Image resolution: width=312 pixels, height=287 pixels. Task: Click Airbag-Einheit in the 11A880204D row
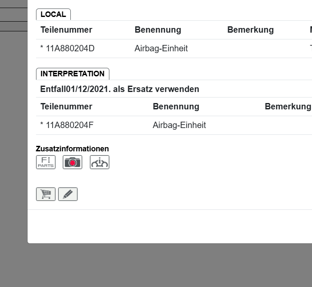click(x=161, y=49)
